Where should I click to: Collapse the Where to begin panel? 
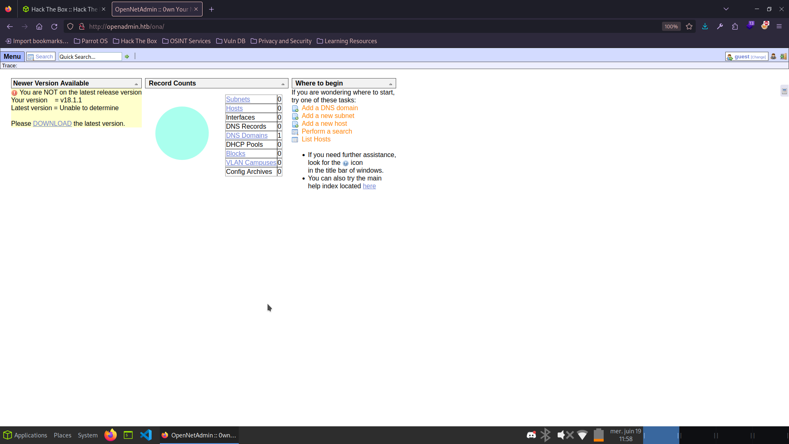click(390, 83)
